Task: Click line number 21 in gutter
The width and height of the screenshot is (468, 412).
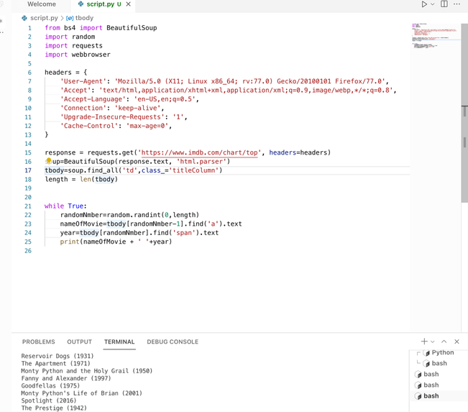Action: 28,206
